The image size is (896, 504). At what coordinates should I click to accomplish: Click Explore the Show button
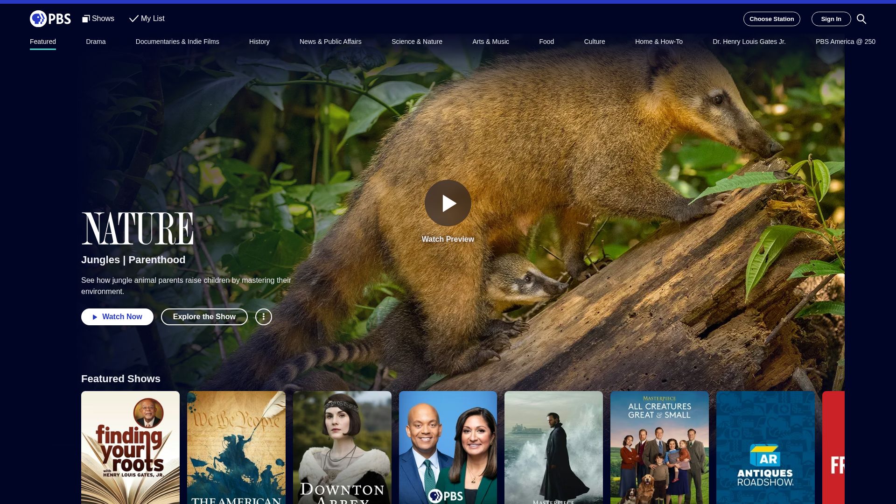click(x=204, y=317)
